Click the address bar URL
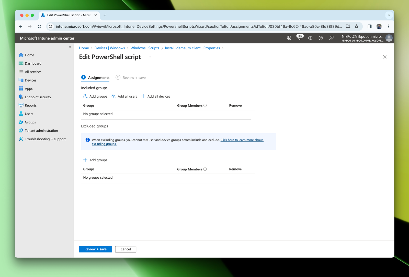The width and height of the screenshot is (409, 277). (199, 26)
